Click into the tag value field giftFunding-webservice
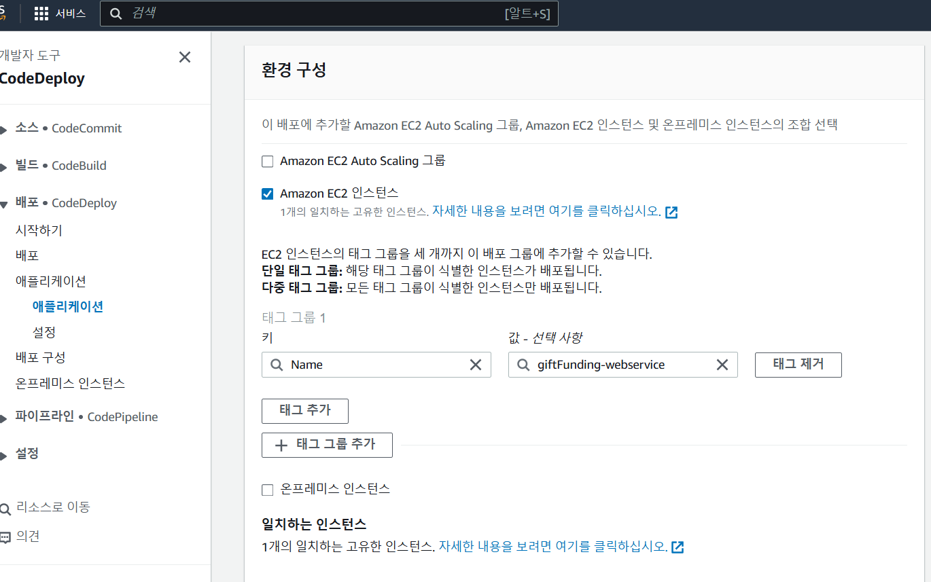 coord(623,365)
